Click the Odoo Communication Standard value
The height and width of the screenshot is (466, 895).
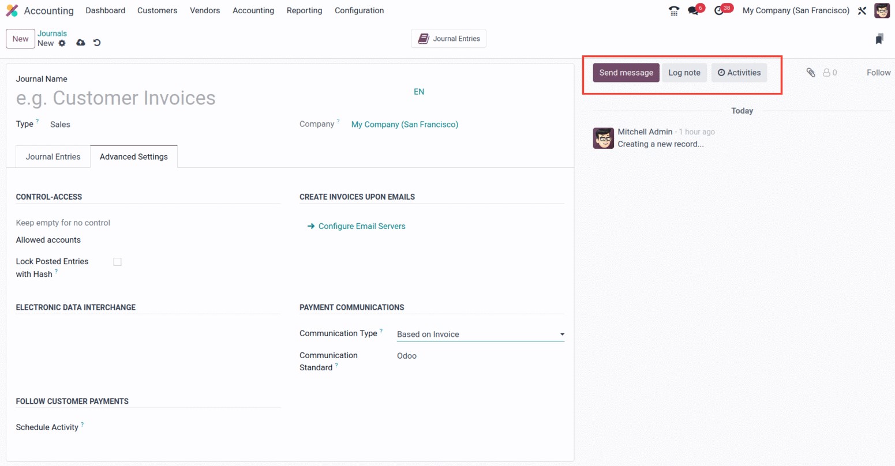[x=407, y=356]
